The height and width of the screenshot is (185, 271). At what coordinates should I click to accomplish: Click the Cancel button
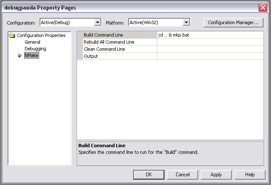point(182,175)
